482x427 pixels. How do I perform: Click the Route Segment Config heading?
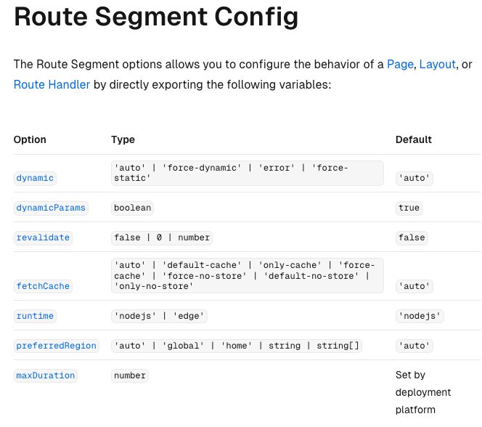(x=156, y=17)
